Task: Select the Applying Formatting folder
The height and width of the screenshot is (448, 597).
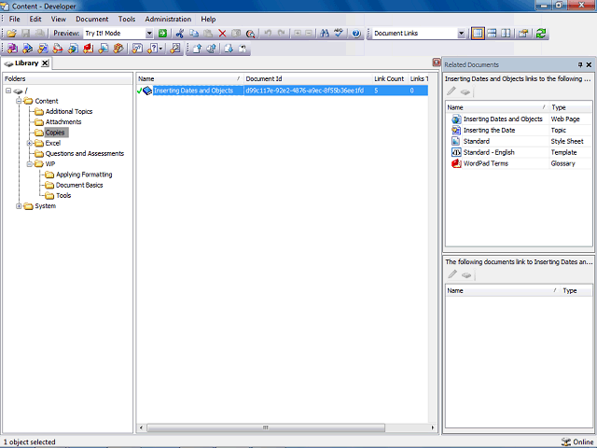Action: (x=84, y=175)
